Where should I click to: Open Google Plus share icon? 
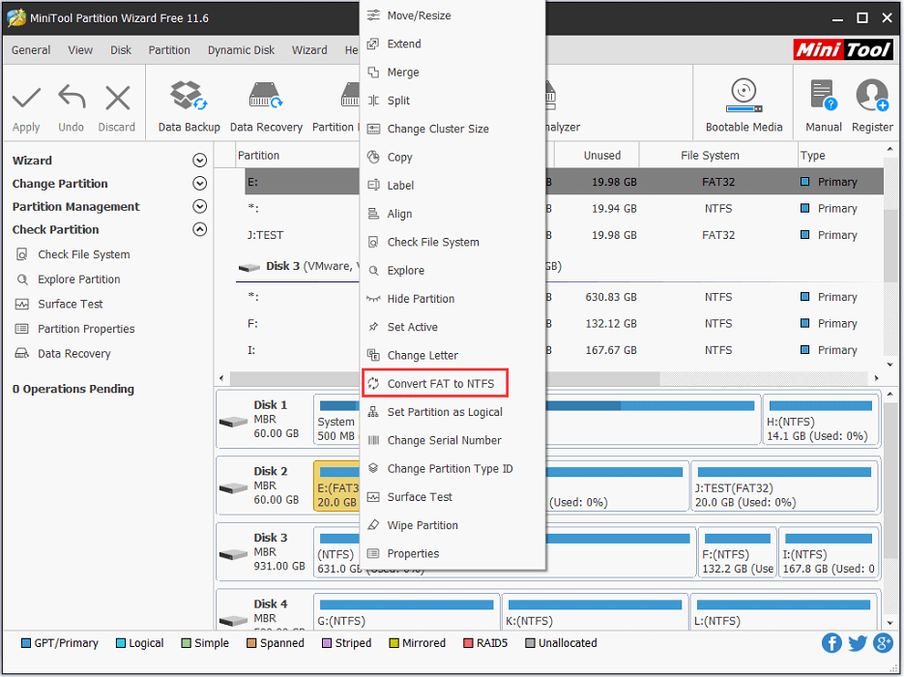point(883,642)
